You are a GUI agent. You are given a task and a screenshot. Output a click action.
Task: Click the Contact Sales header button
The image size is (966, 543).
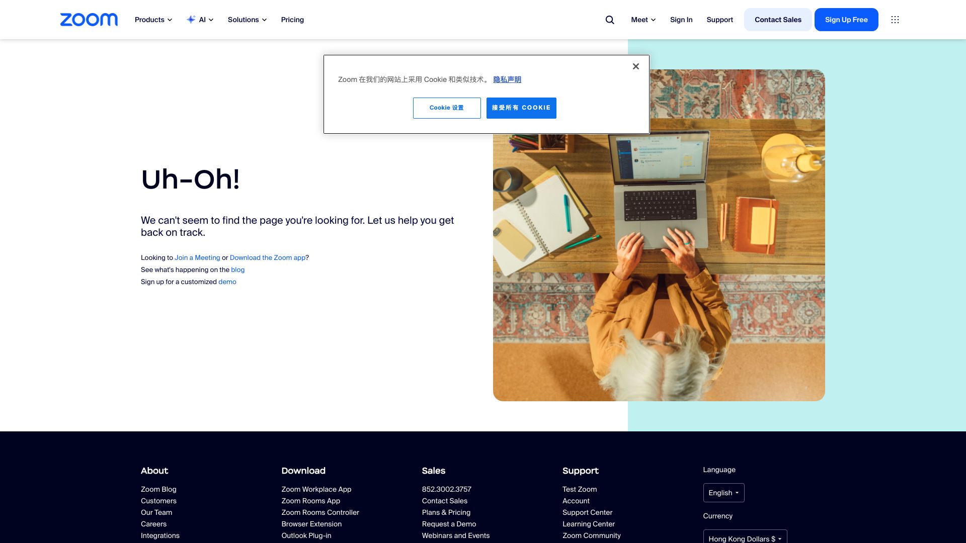pos(778,20)
